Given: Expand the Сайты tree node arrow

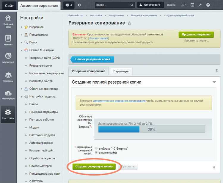Looking at the screenshot, I should coord(26,104).
